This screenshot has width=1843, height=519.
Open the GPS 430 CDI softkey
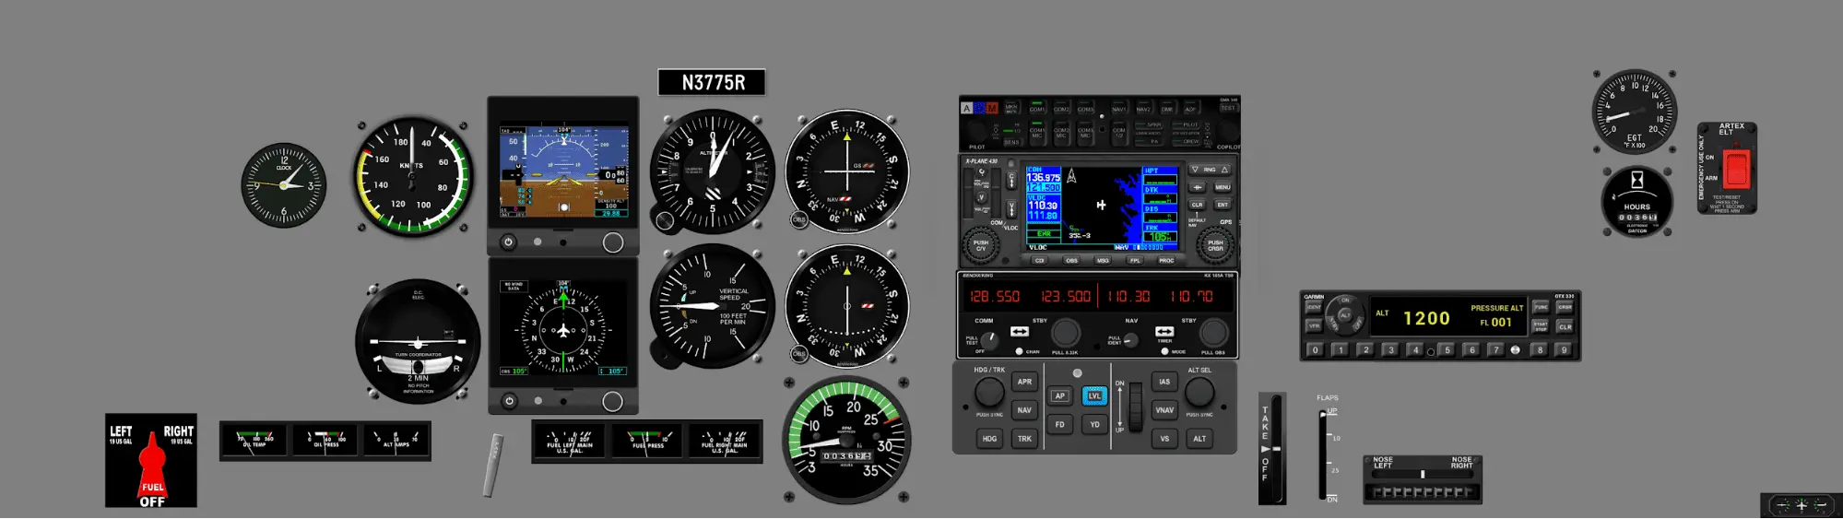pos(1040,260)
